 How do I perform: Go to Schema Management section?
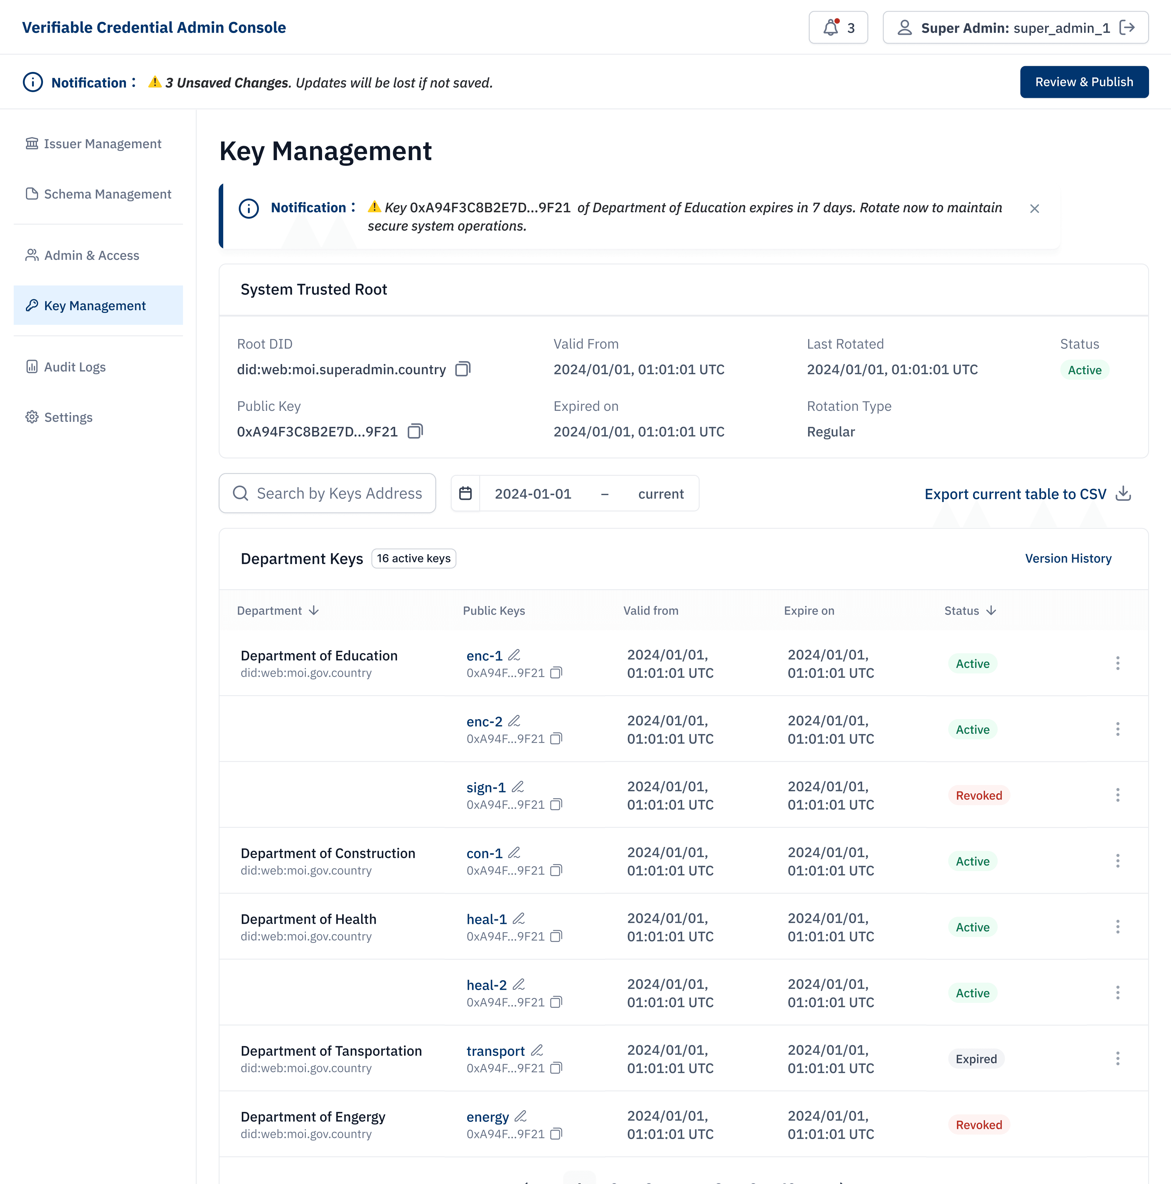point(107,194)
